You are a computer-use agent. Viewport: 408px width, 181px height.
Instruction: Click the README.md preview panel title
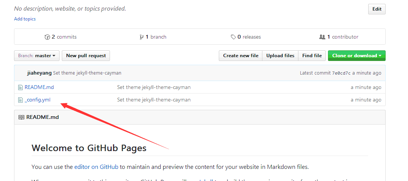point(43,117)
